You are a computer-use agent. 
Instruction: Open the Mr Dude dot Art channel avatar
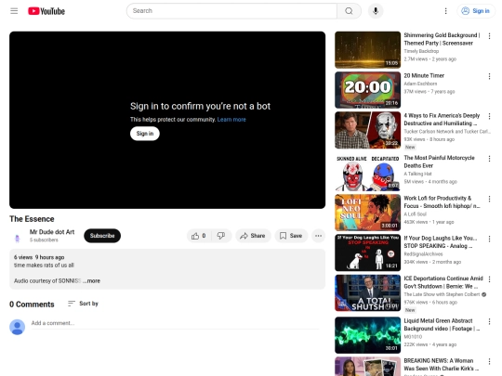(x=18, y=239)
